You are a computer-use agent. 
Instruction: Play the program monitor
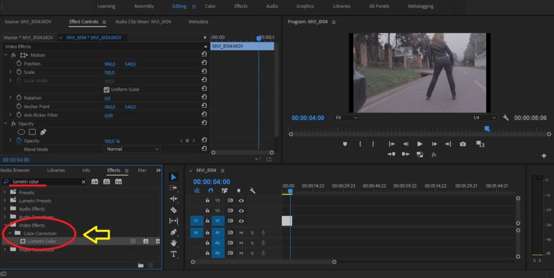pos(419,144)
